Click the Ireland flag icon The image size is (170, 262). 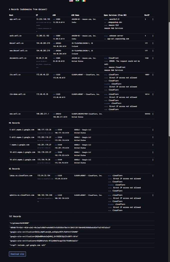pyautogui.click(x=84, y=1)
